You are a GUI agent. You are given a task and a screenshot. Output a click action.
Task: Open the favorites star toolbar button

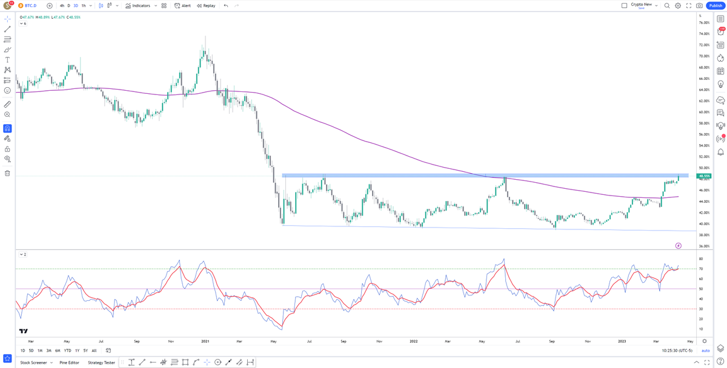click(7, 358)
